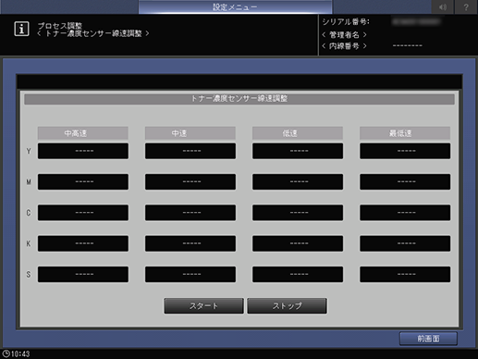Select the M 中速 value field
The image size is (478, 359).
coord(190,181)
